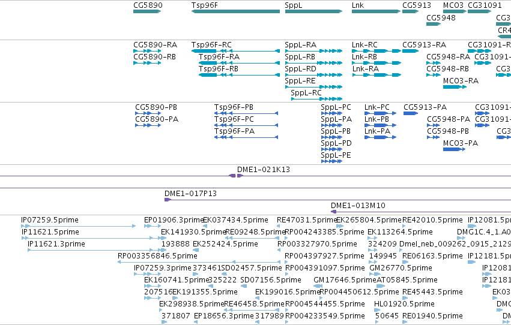This screenshot has width=511, height=325.
Task: Click the CG5948 gene feature
Action: point(434,24)
